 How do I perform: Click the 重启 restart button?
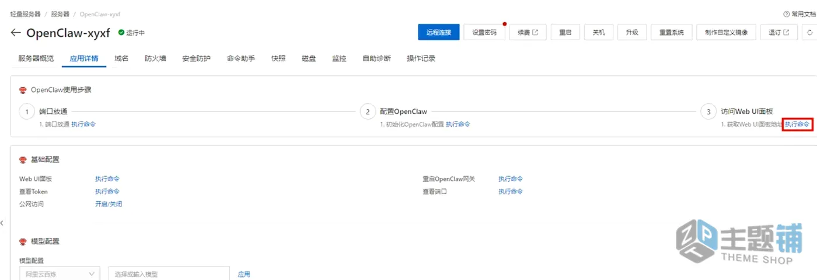565,32
